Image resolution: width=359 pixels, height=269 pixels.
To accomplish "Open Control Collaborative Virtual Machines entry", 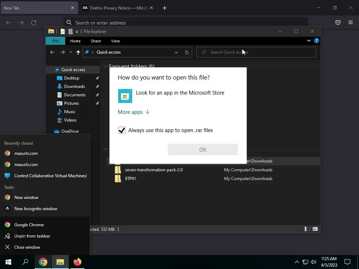I will click(x=45, y=176).
